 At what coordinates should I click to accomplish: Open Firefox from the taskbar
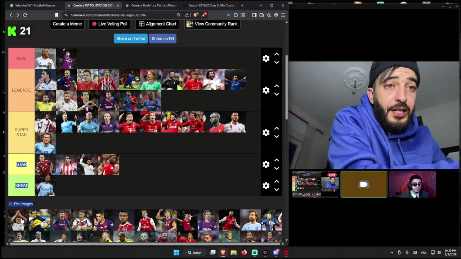244,253
